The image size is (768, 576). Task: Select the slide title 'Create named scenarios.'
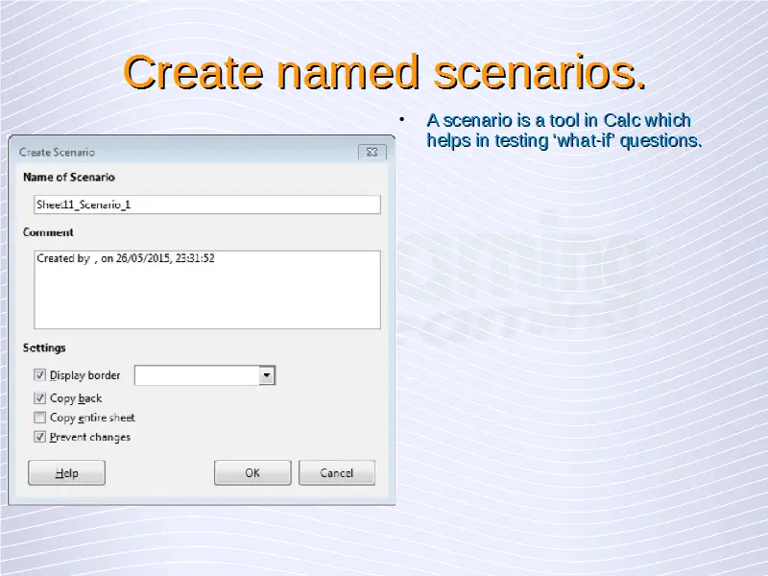(x=384, y=73)
